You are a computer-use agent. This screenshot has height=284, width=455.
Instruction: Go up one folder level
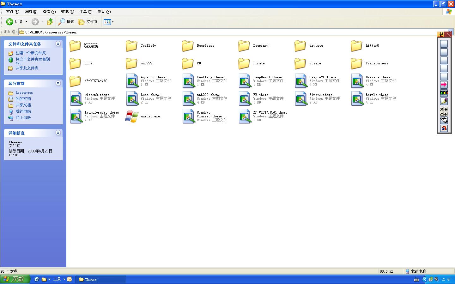(50, 22)
